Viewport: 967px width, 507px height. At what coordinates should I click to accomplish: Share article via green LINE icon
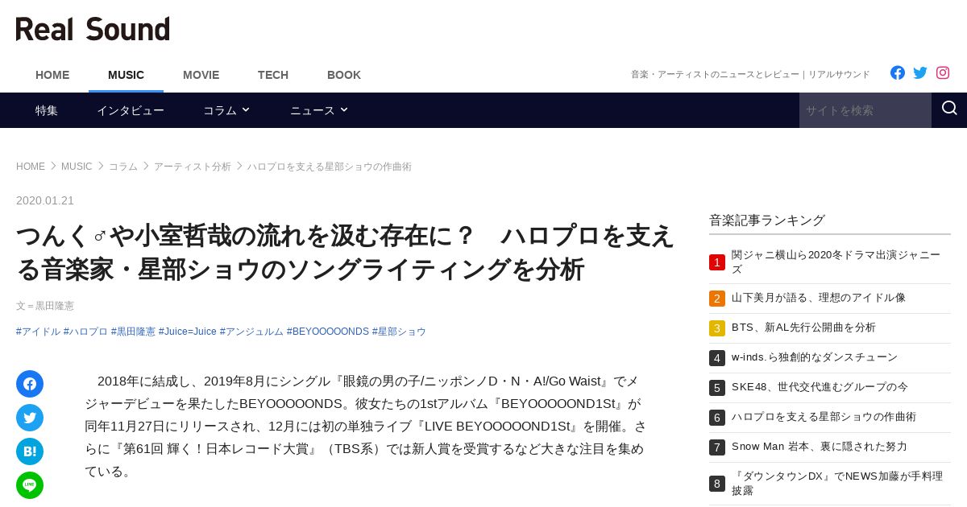tap(30, 485)
